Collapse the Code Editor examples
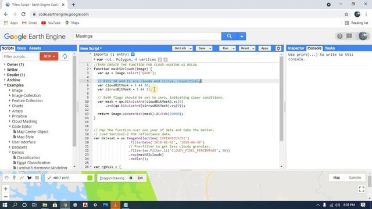This screenshot has width=372, height=209. point(10,127)
